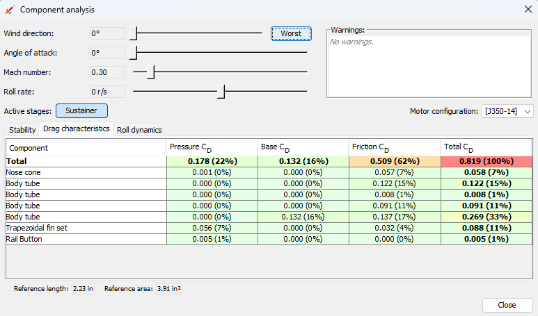Select the Trapezoidal fin set row

coord(269,228)
